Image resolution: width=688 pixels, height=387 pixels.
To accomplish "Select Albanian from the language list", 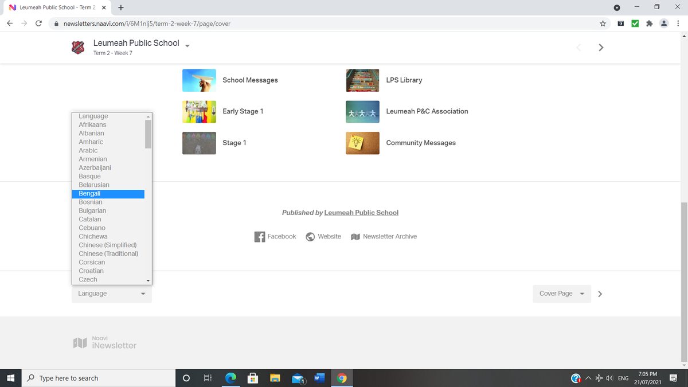I will tap(108, 134).
